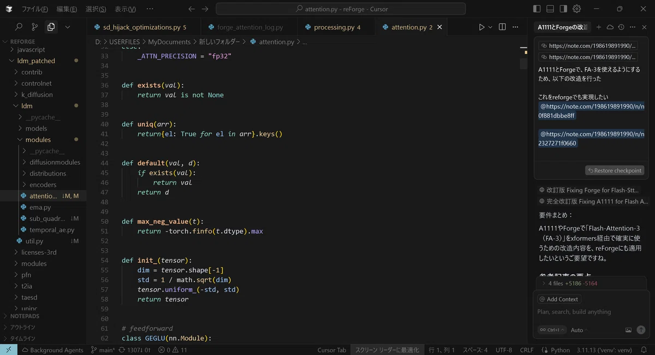Open util.py in the explorer
This screenshot has height=355, width=655.
(x=43, y=241)
